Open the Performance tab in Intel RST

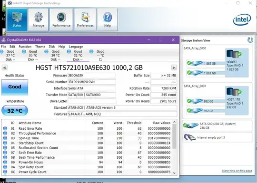(61, 19)
